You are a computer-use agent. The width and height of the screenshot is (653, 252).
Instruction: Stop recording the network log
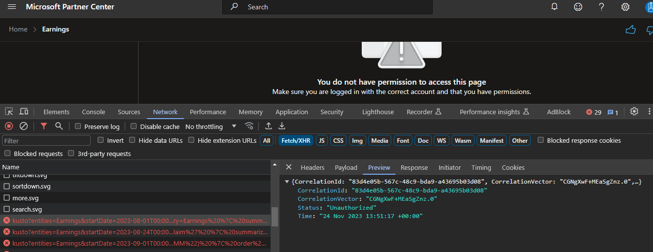[x=9, y=126]
